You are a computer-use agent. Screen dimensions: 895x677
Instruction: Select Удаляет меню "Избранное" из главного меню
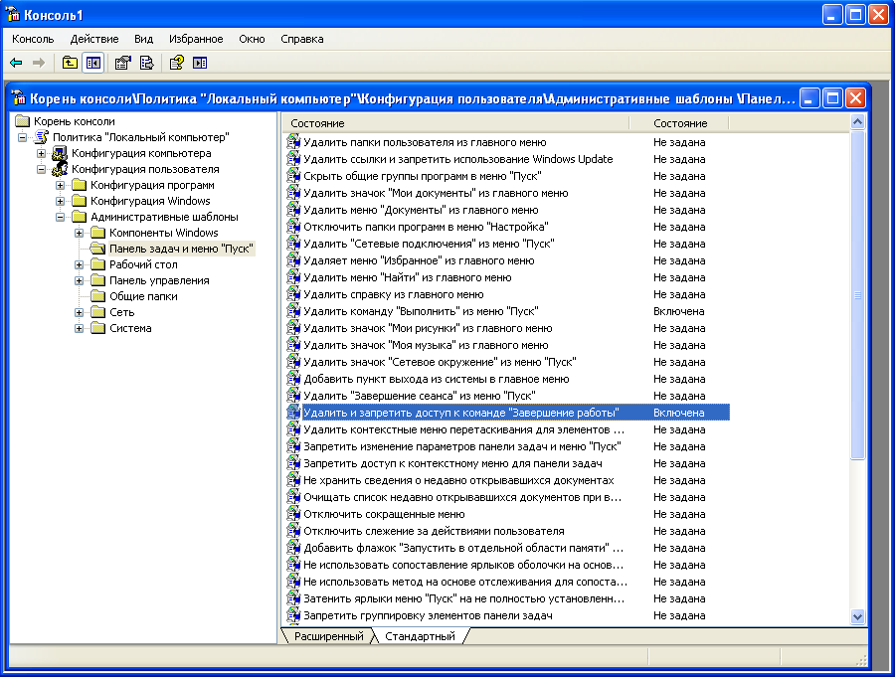419,260
